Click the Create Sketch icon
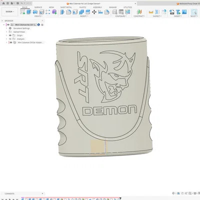 click(x=22, y=12)
